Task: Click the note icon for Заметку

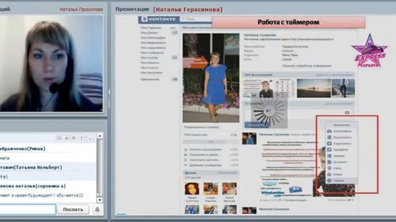Action: tap(329, 156)
